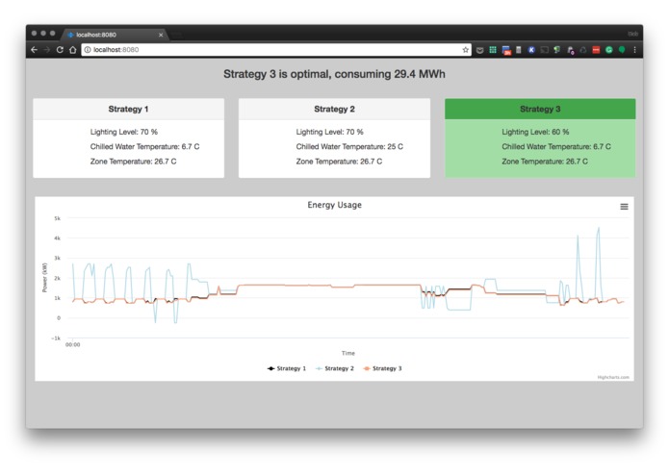Open the Chrome three-dot menu
The height and width of the screenshot is (475, 669).
click(x=635, y=50)
